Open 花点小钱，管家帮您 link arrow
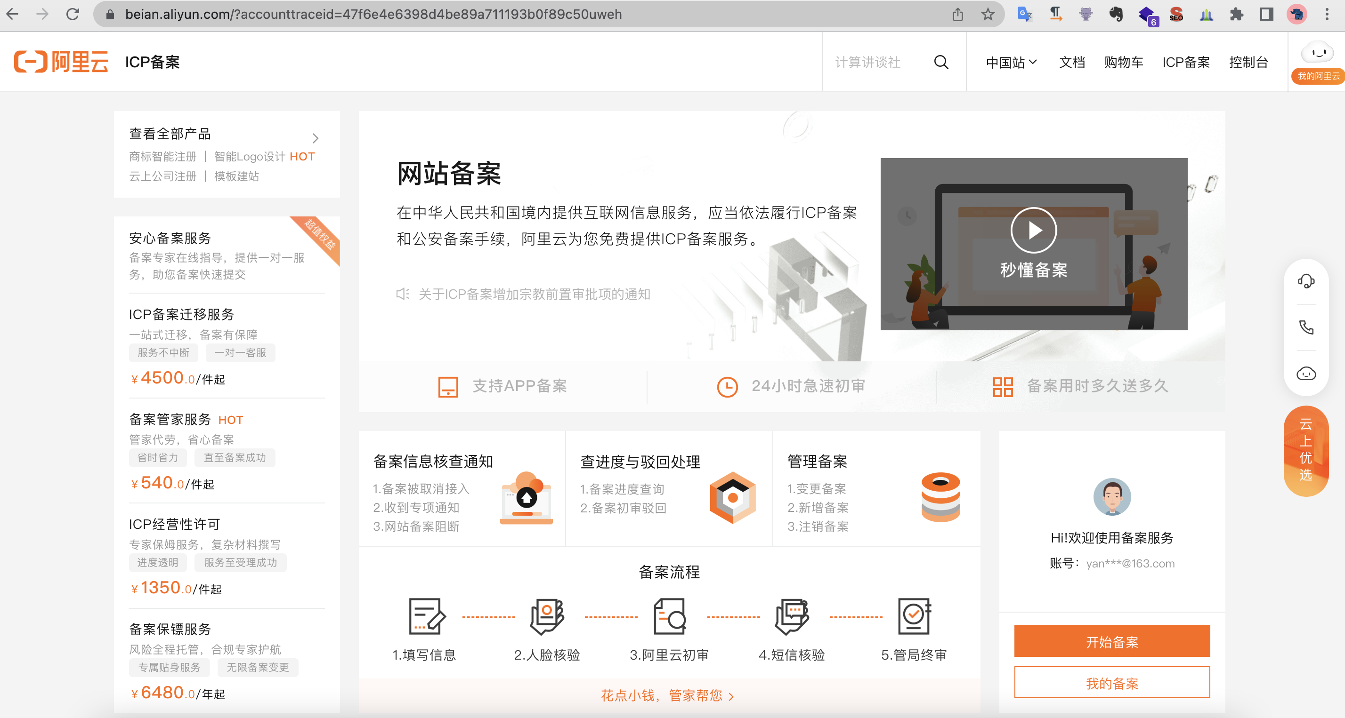1345x718 pixels. (731, 696)
